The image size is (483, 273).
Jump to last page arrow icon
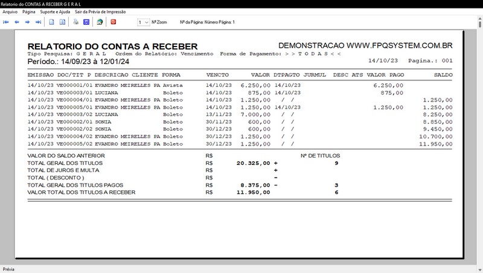[38, 22]
